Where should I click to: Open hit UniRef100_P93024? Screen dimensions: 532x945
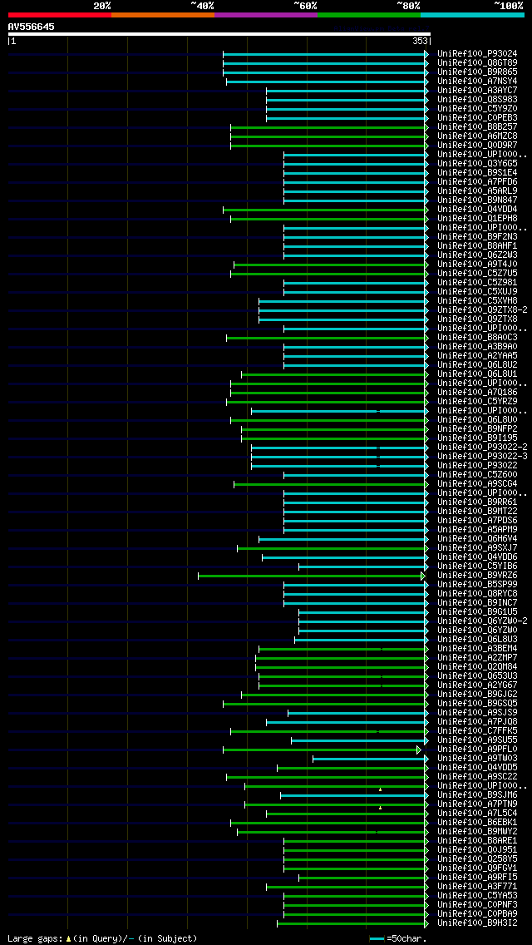[477, 53]
